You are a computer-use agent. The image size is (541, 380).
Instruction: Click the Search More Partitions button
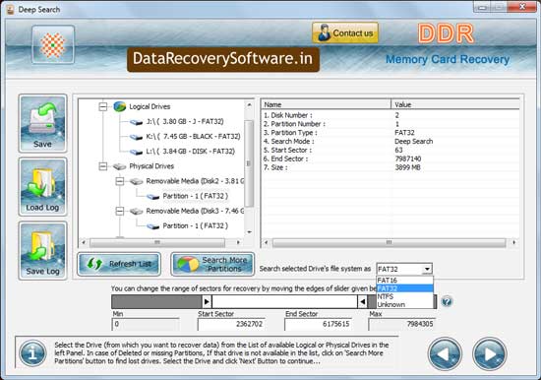pyautogui.click(x=212, y=264)
